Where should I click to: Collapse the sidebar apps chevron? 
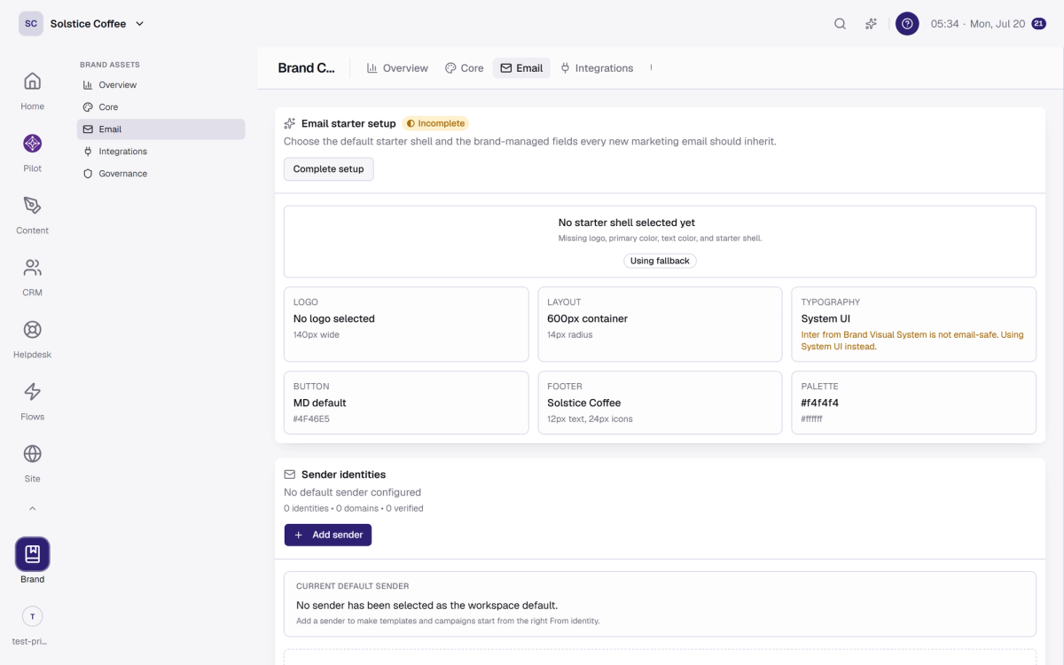pyautogui.click(x=33, y=509)
